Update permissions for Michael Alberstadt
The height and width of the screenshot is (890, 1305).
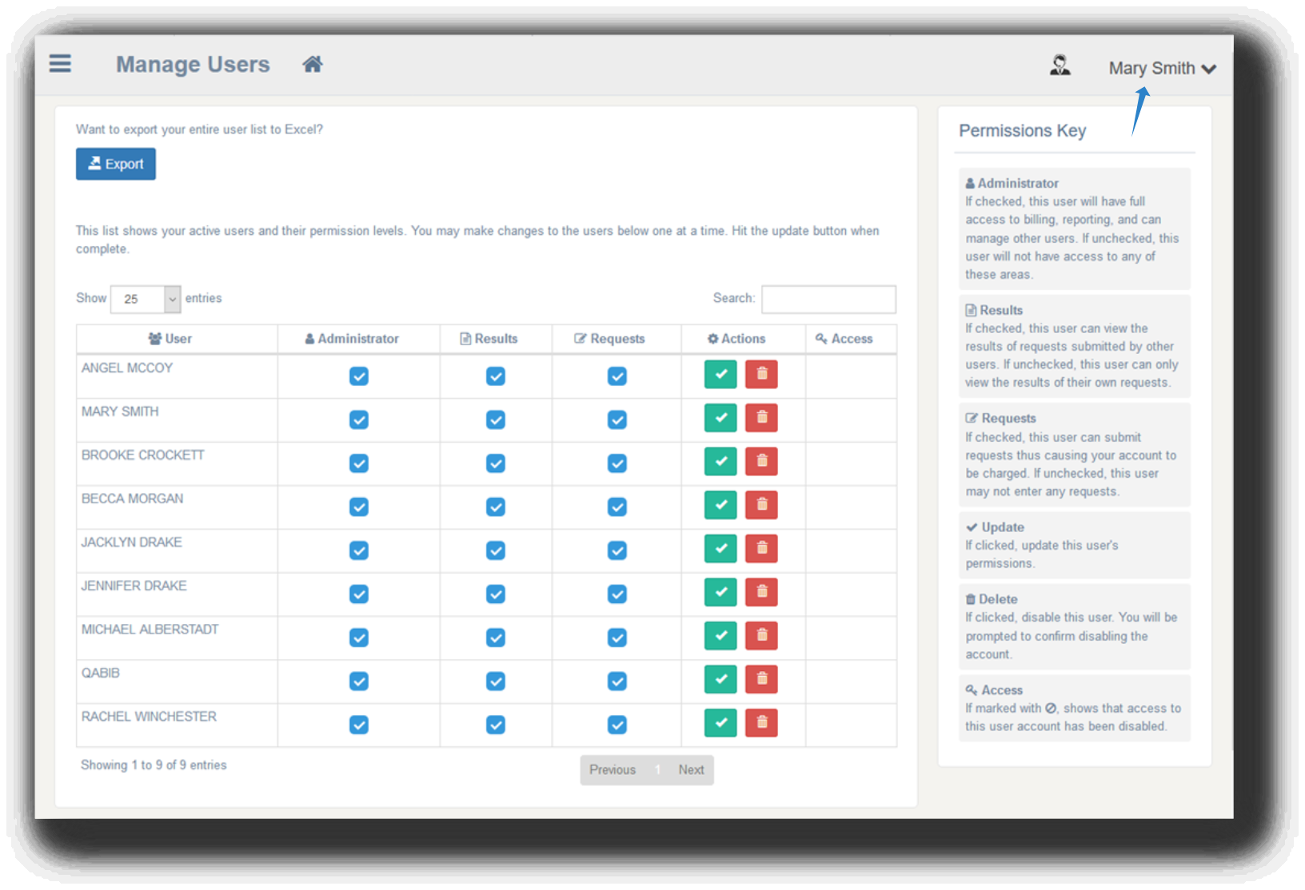(720, 635)
